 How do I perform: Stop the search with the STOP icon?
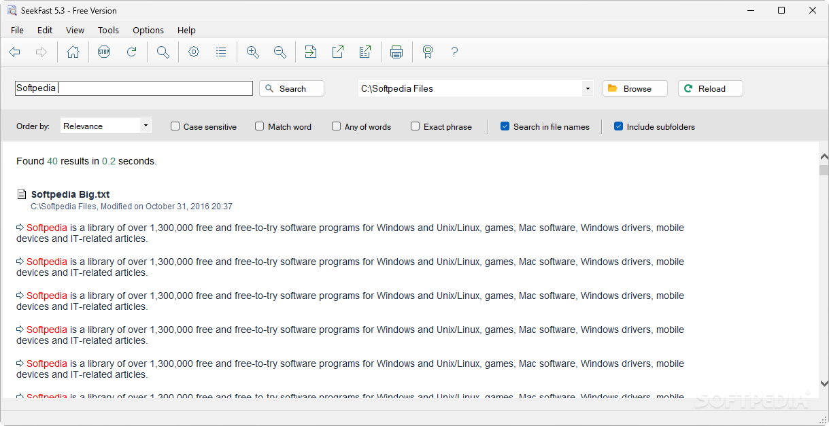click(x=103, y=52)
